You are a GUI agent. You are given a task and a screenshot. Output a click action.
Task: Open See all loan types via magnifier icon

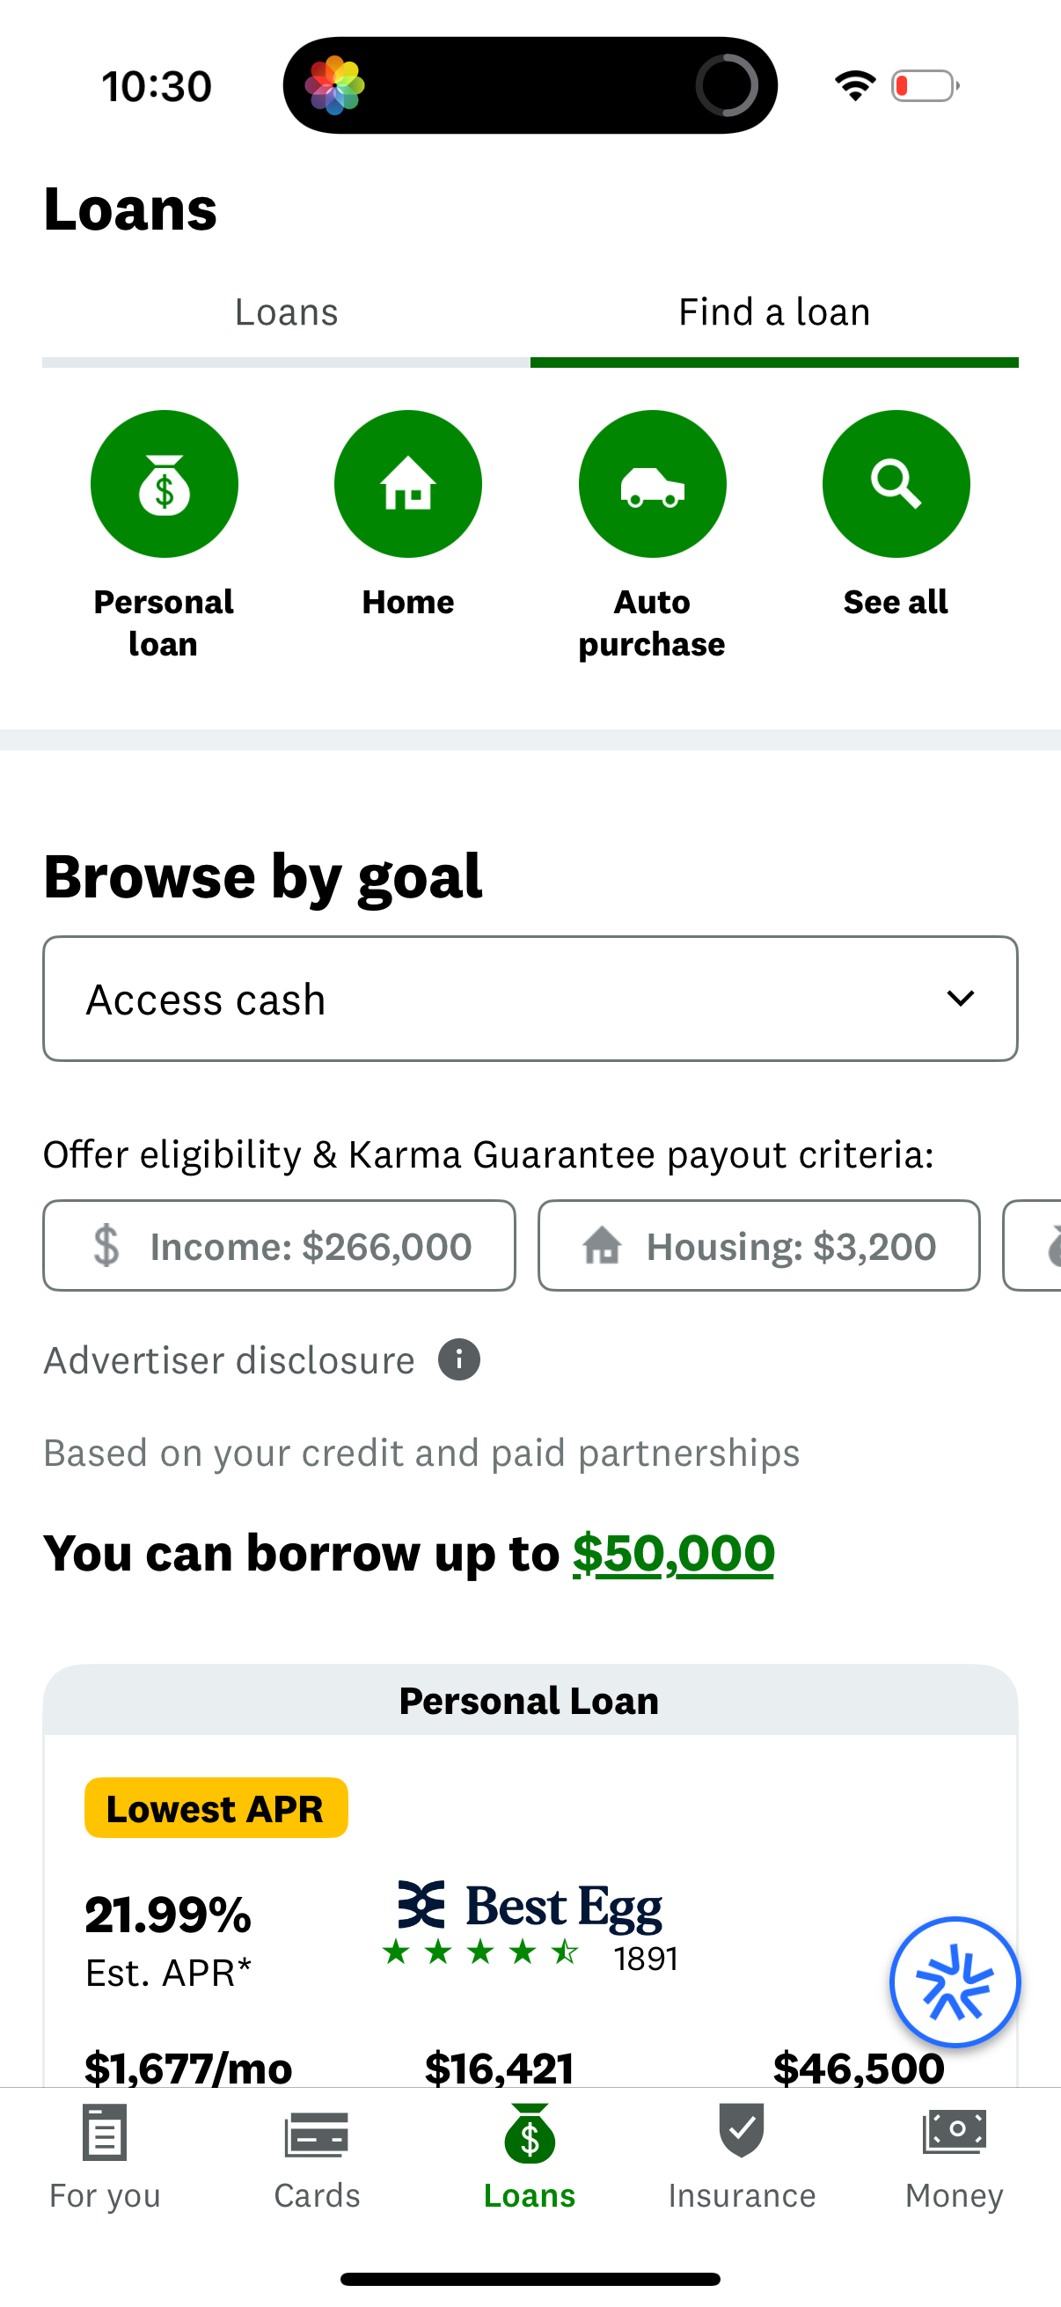point(896,484)
